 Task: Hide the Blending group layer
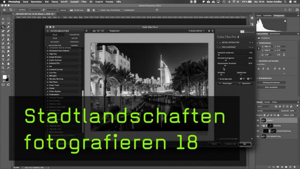(258, 126)
